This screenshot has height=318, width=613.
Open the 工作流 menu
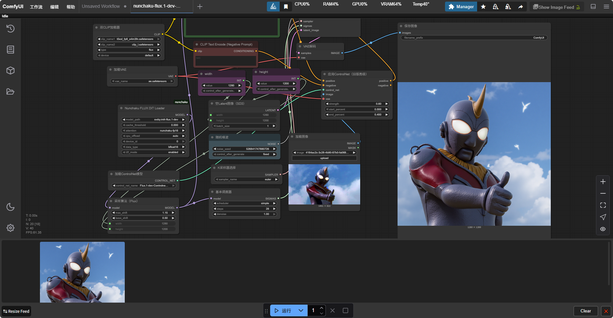(x=36, y=7)
